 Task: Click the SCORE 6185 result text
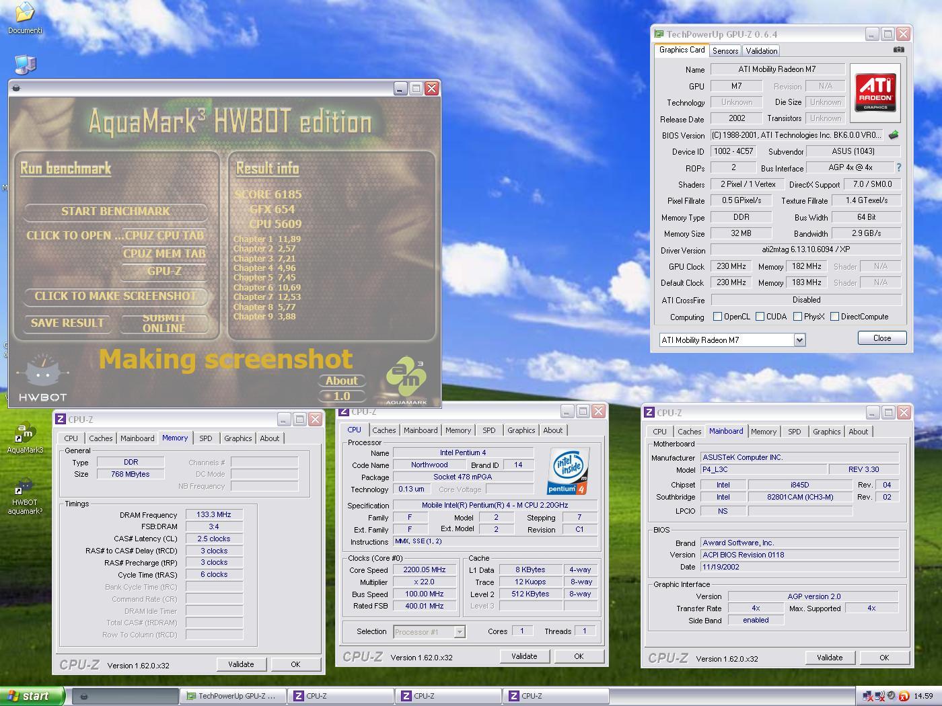pos(268,194)
